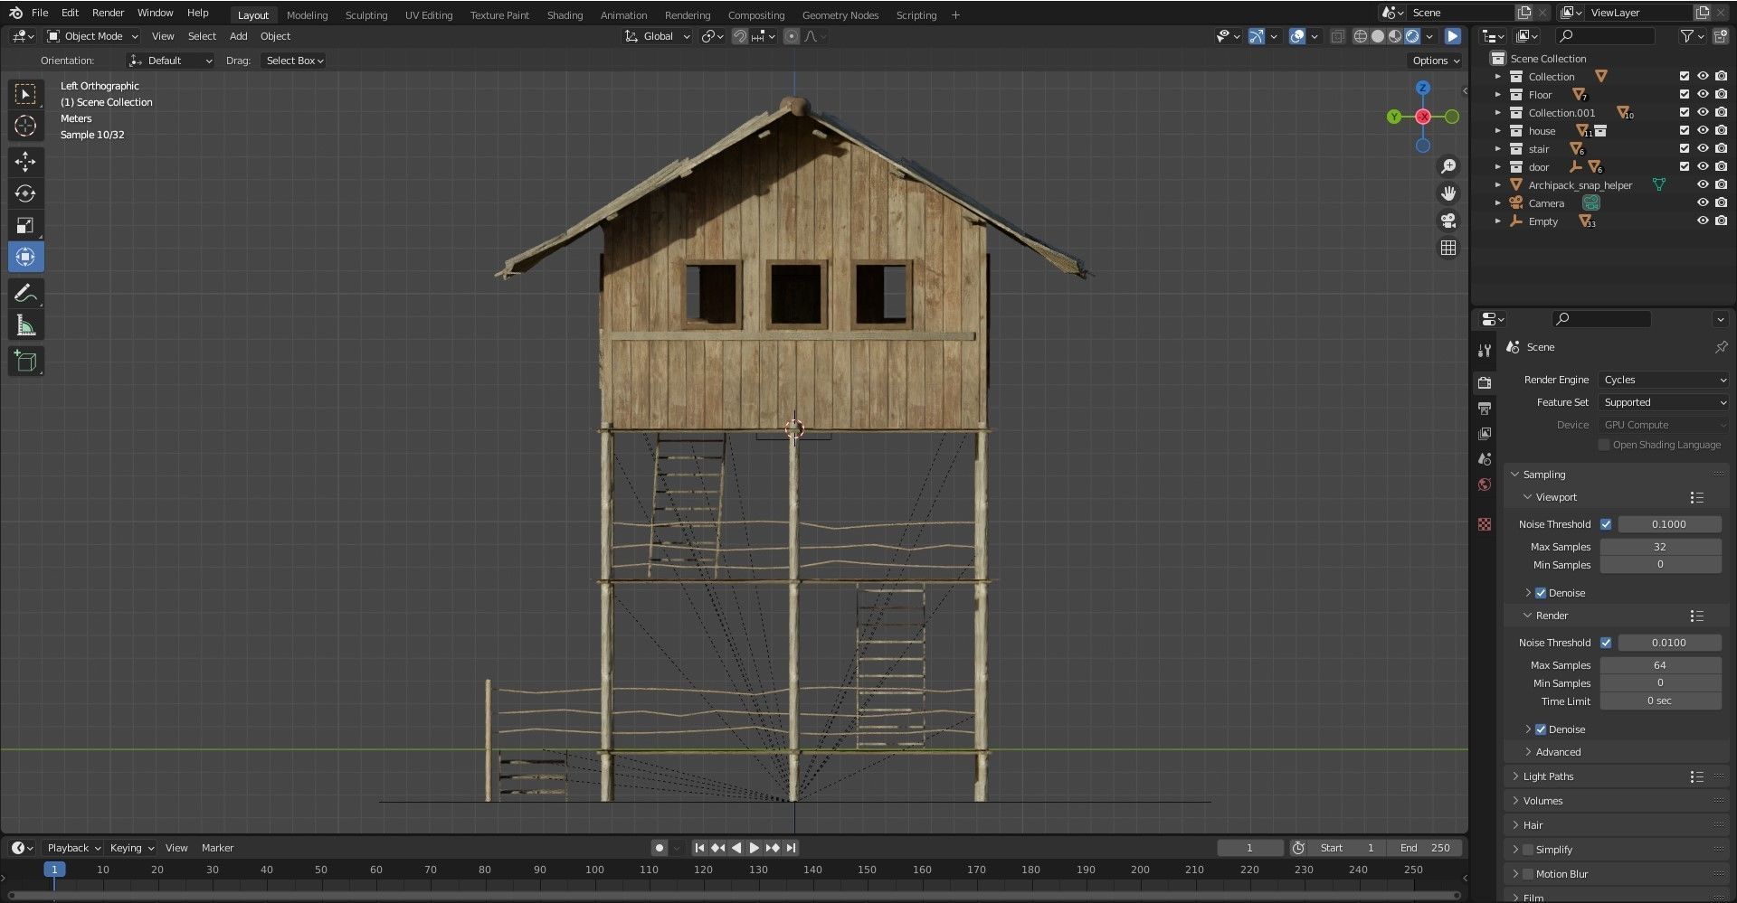Toggle the camera view icon
1737x903 pixels.
pos(1447,221)
